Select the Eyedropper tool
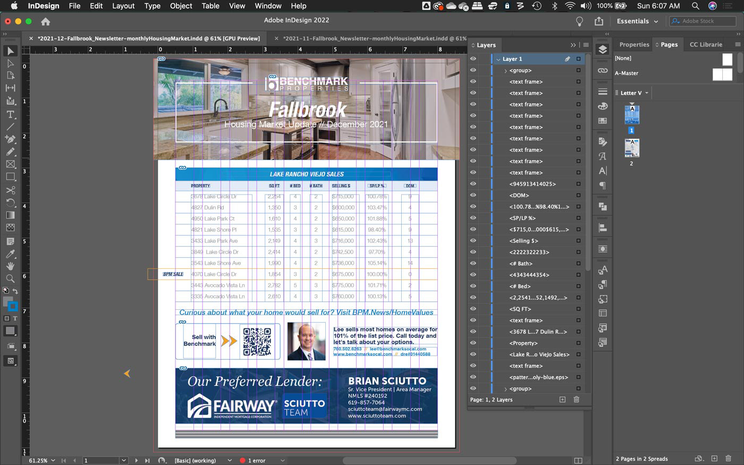The image size is (744, 465). coord(11,253)
